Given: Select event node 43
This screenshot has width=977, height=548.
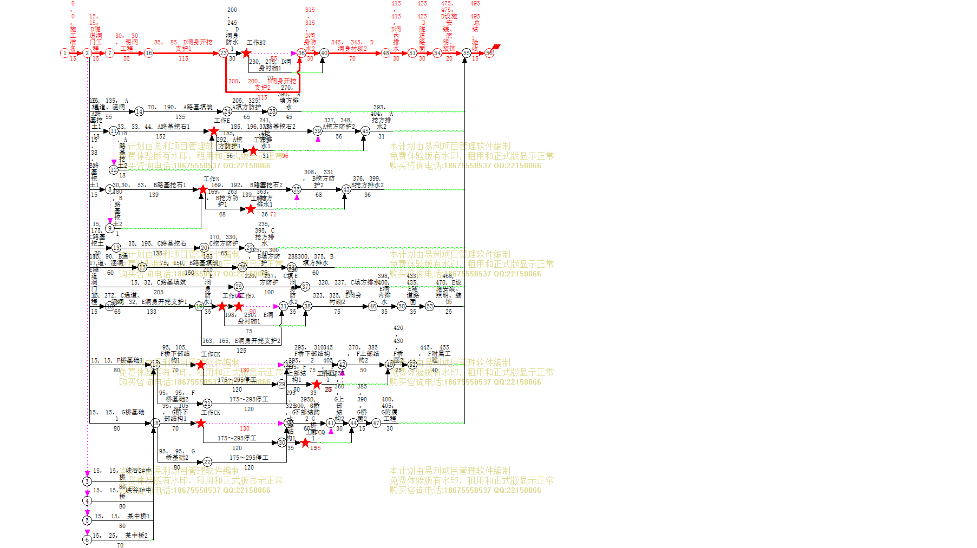Looking at the screenshot, I should [x=346, y=189].
